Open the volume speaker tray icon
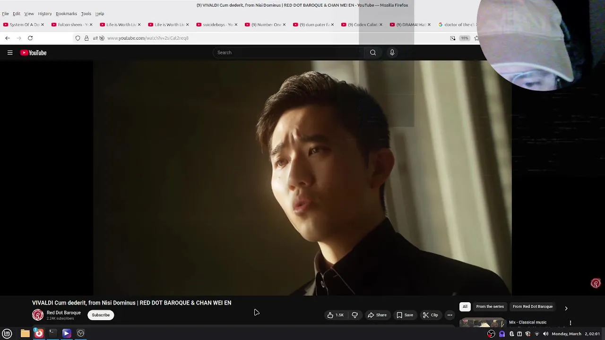Viewport: 605px width, 340px height. tap(545, 334)
